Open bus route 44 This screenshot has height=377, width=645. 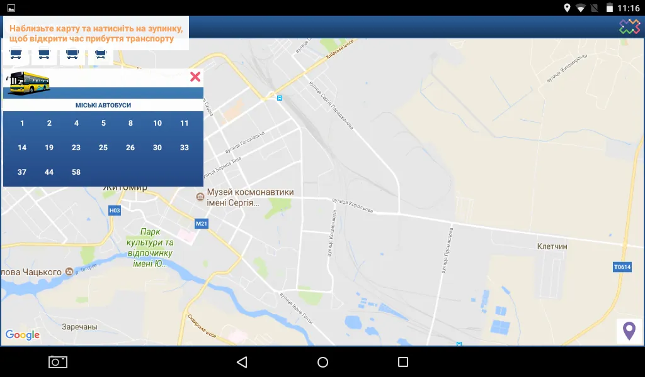click(49, 172)
